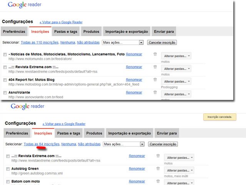This screenshot has height=185, width=246.
Task: Click Renomear for Batom com moto feed
Action: [x=137, y=181]
